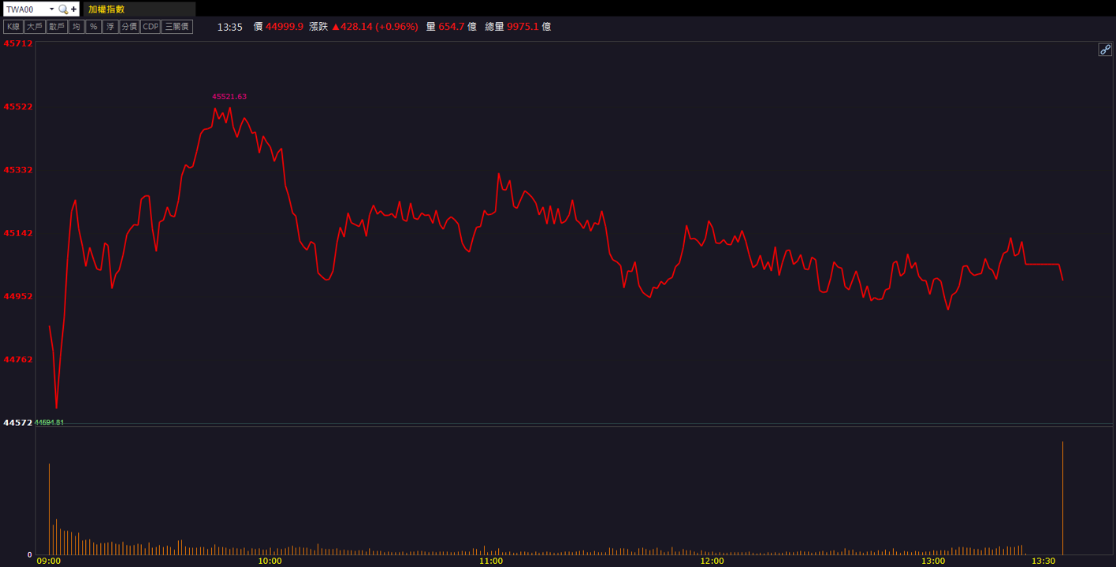Click the chain link icon on chart

click(1105, 50)
